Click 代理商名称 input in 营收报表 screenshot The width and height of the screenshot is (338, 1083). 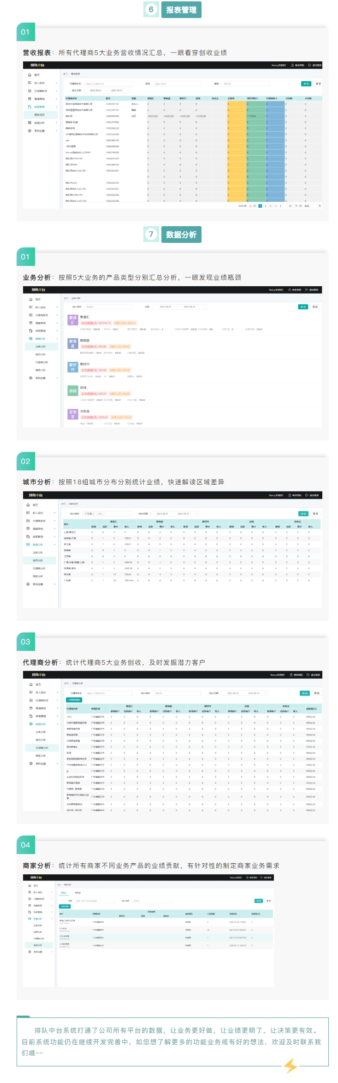(x=107, y=84)
